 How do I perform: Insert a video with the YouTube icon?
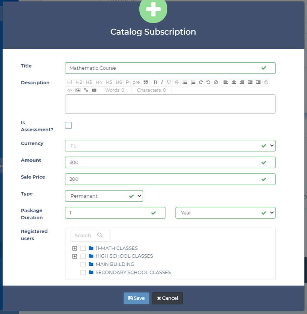click(94, 90)
